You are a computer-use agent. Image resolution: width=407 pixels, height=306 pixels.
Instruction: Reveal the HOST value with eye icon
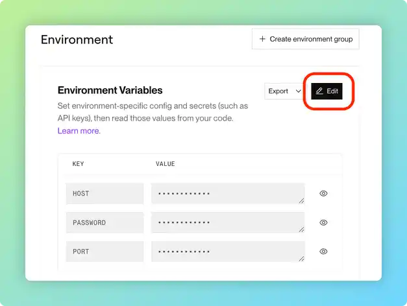[323, 193]
